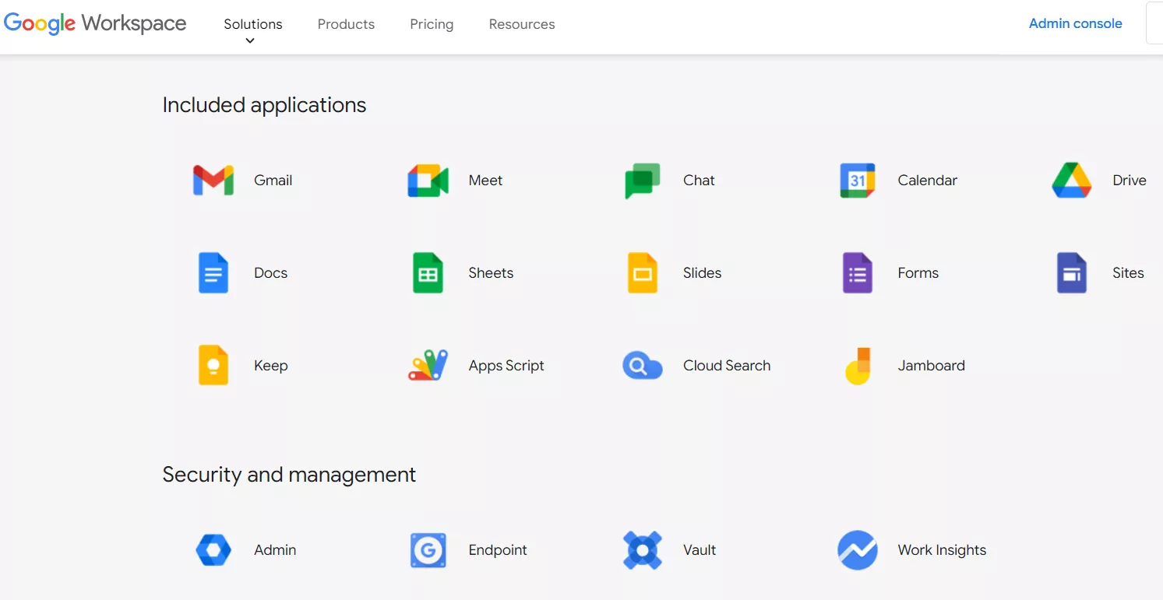Open the purple Forms icon

(x=857, y=273)
